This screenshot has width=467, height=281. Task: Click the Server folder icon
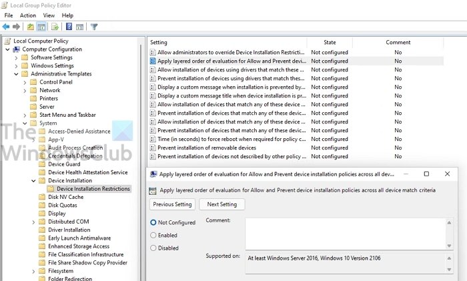33,107
